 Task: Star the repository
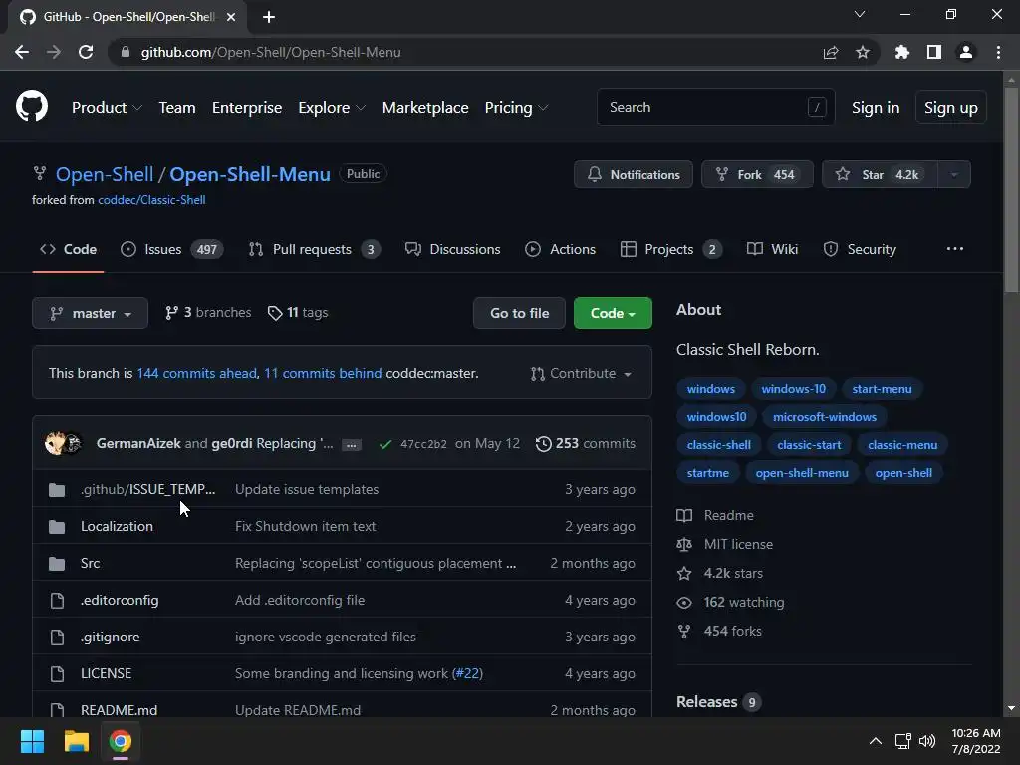coord(881,175)
